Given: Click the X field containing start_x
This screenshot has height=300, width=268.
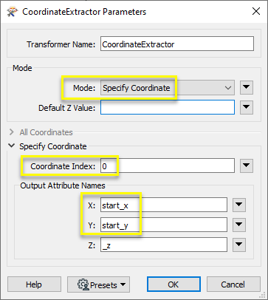Looking at the screenshot, I should coord(164,205).
